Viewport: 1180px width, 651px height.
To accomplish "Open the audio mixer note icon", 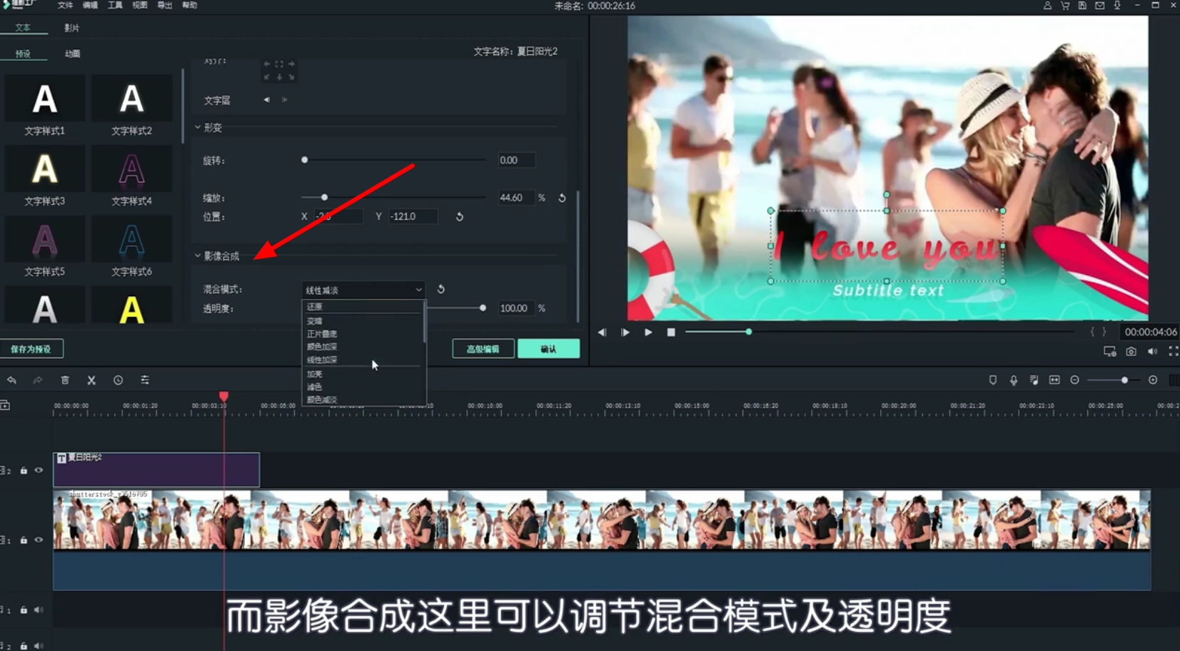I will click(1034, 380).
